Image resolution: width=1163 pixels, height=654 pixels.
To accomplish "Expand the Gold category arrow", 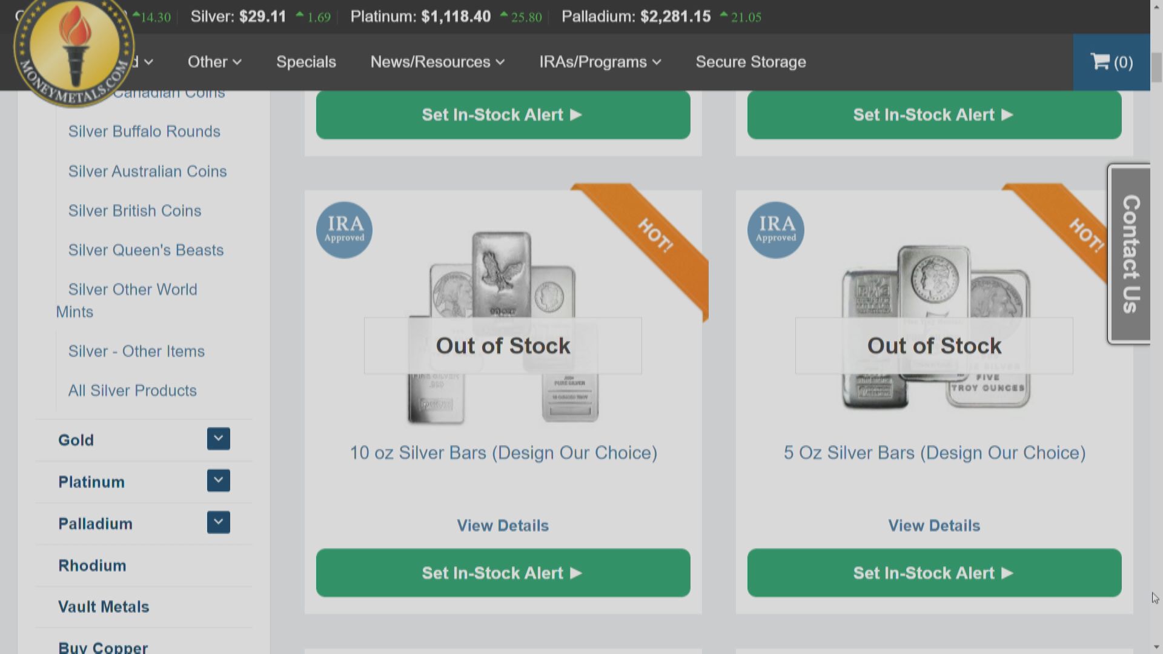I will pyautogui.click(x=218, y=439).
